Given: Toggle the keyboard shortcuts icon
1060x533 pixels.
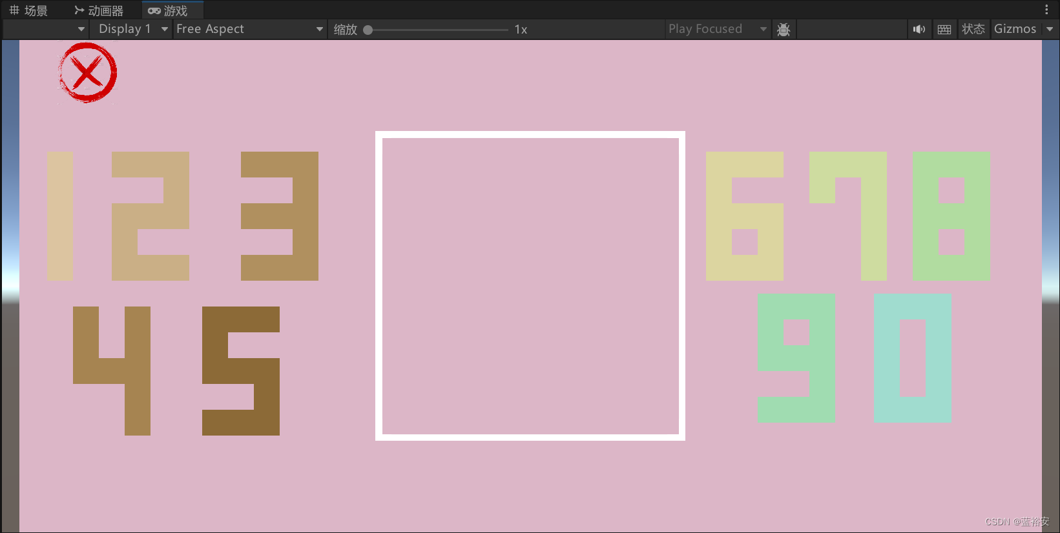Looking at the screenshot, I should [x=944, y=29].
